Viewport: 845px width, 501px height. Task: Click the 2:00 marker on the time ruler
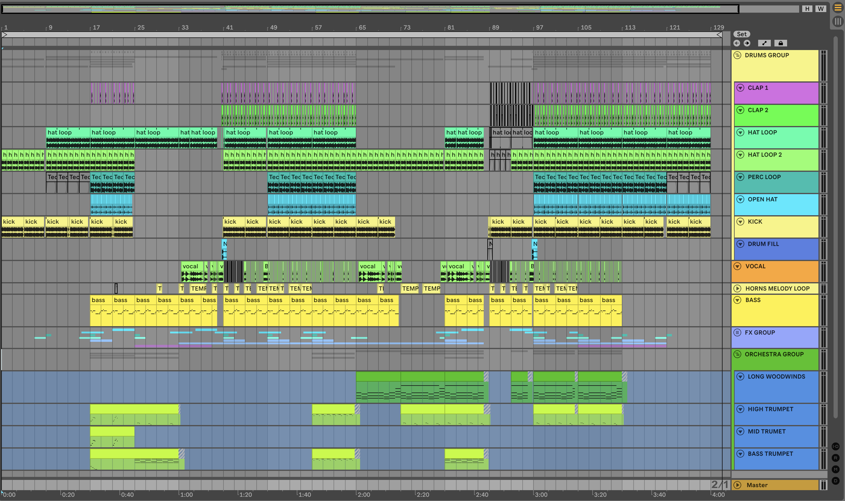coord(363,495)
